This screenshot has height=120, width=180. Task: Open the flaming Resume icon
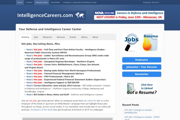tap(151, 43)
